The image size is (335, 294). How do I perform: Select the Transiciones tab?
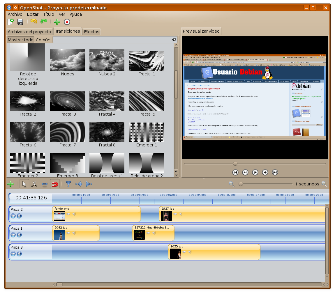[x=68, y=31]
